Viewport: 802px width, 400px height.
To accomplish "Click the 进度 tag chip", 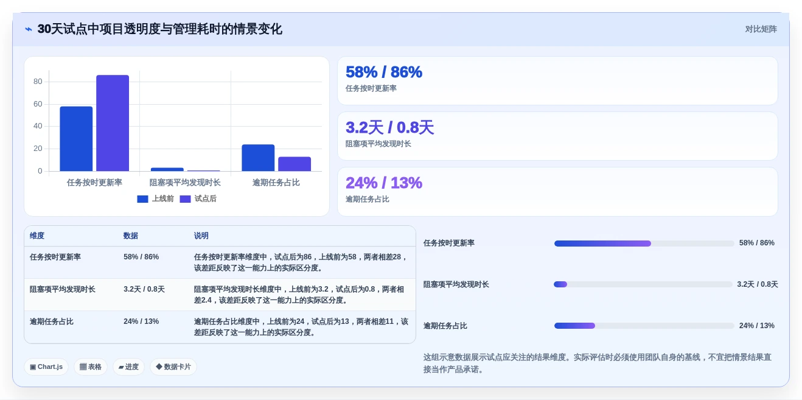I will click(x=128, y=367).
